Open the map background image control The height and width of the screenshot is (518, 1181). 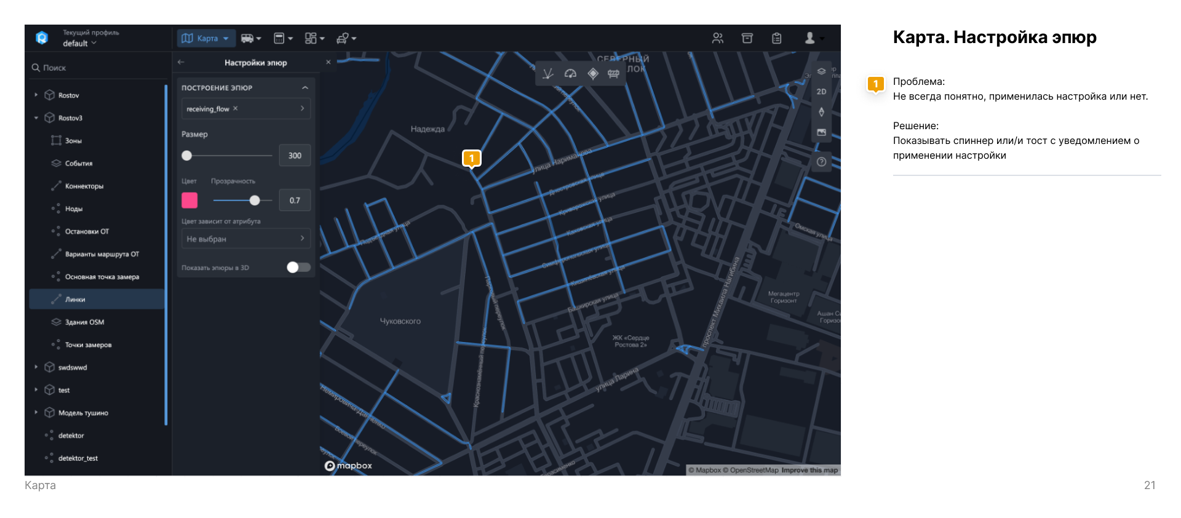click(821, 132)
